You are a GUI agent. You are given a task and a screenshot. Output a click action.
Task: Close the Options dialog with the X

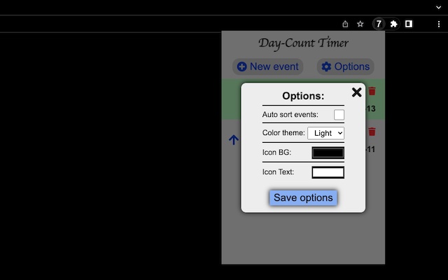(356, 92)
